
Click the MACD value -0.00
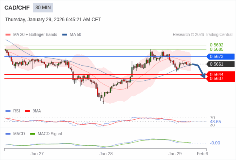pos(215,143)
